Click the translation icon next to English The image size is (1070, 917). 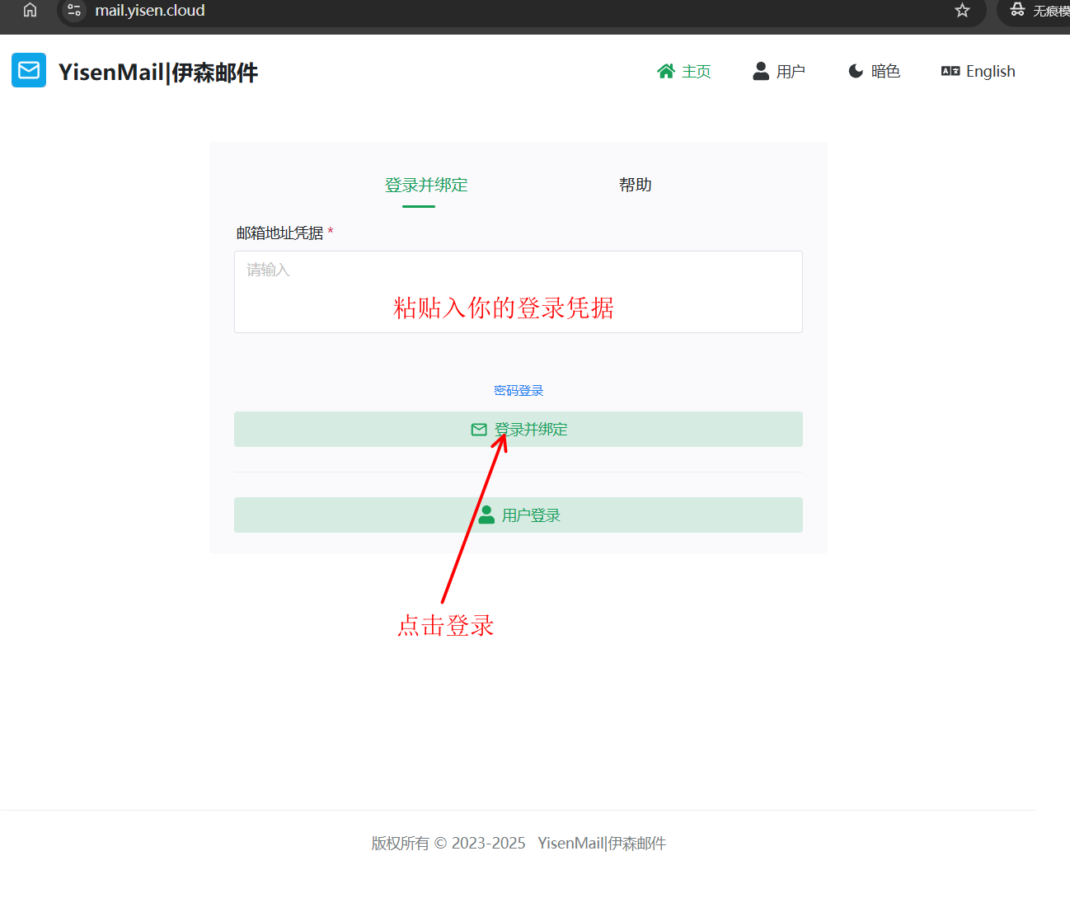pos(949,71)
